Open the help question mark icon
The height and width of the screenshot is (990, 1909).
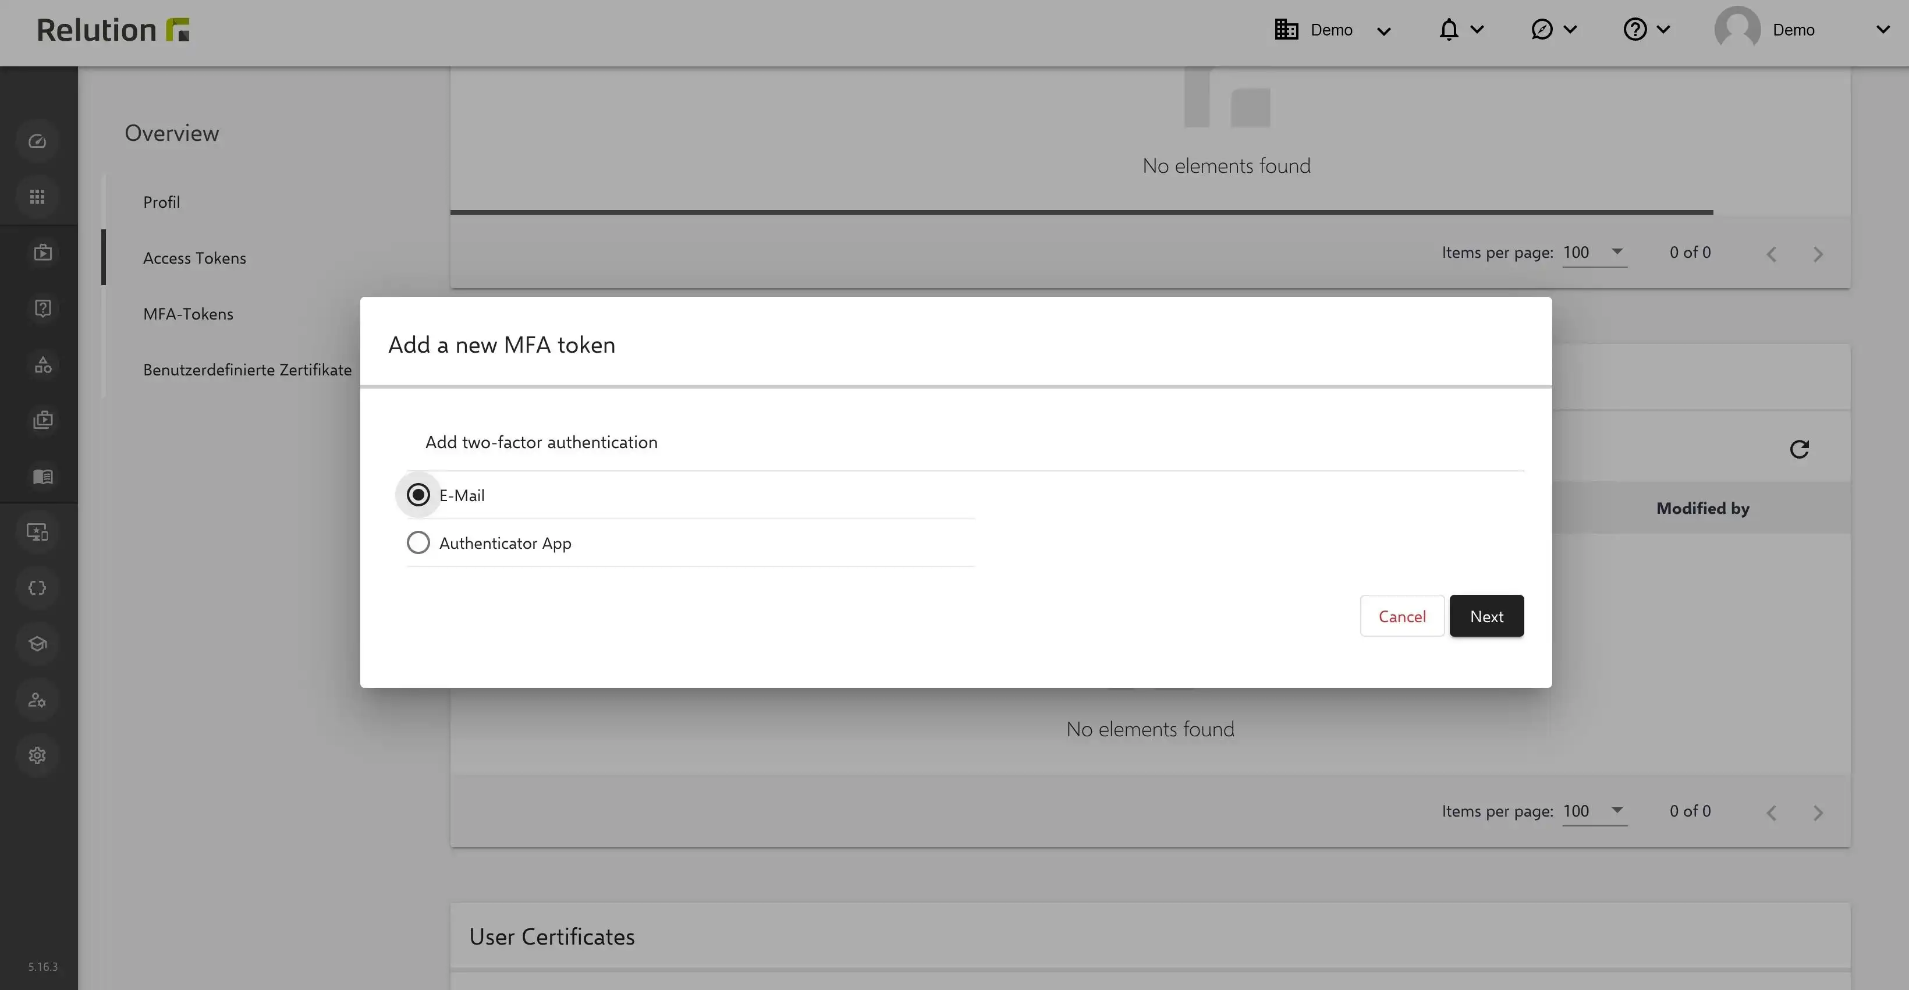[1635, 30]
